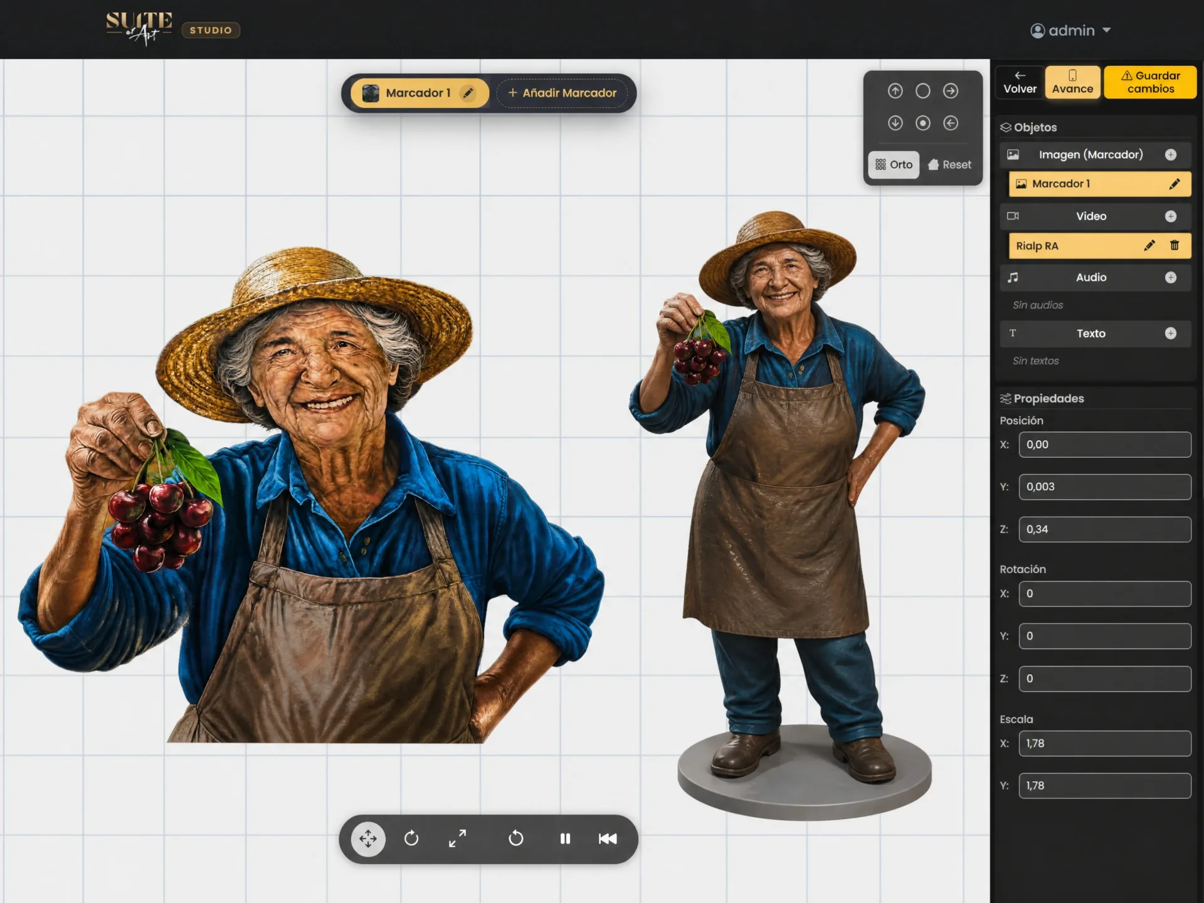Click the empty circle camera view icon
Viewport: 1204px width, 903px height.
click(x=922, y=91)
